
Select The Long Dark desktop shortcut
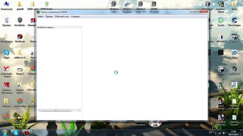tap(234, 87)
